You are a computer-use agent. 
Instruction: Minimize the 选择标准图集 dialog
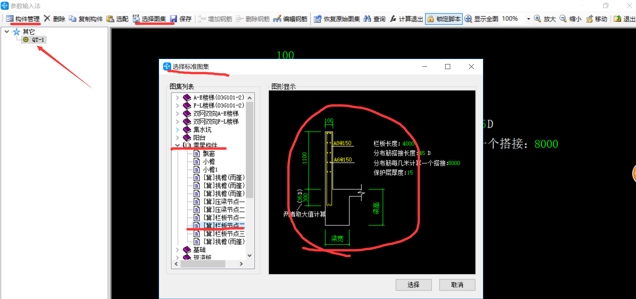(425, 67)
